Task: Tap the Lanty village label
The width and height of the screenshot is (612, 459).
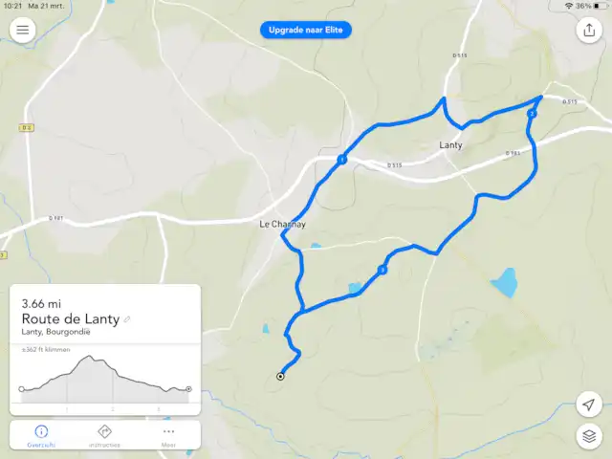Action: [x=450, y=145]
